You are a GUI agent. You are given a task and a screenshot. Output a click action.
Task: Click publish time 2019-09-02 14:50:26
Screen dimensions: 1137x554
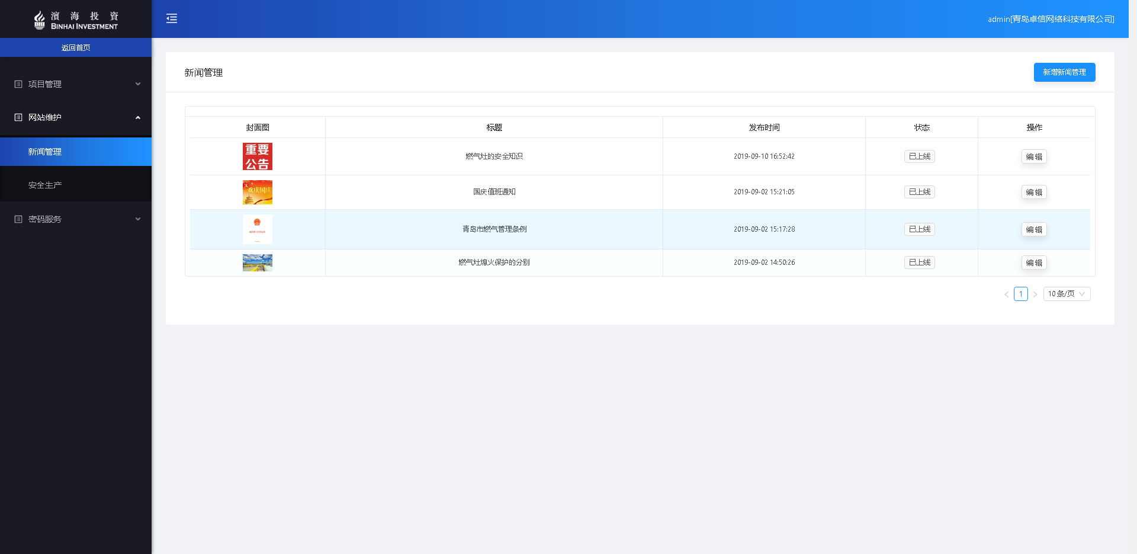point(764,262)
